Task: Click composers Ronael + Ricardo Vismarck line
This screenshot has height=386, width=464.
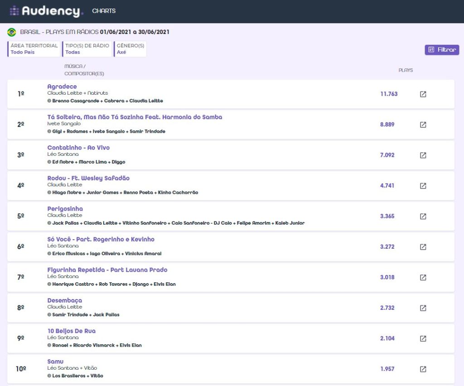Action: point(94,345)
